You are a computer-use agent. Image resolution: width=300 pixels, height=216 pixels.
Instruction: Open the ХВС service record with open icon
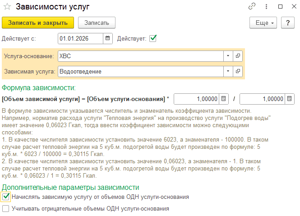coord(238,56)
